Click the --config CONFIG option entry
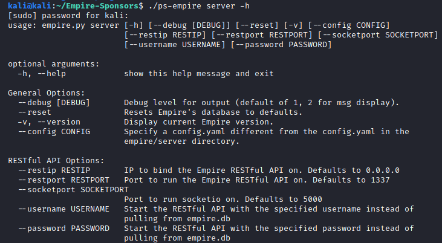 (54, 132)
